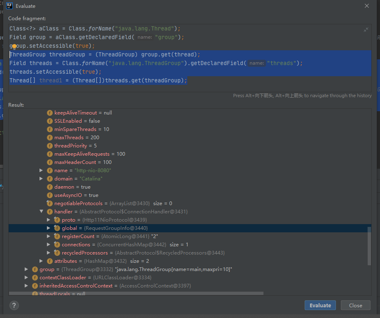Select the 'useAsyncIO = true' row
Image resolution: width=380 pixels, height=318 pixels.
click(x=190, y=195)
